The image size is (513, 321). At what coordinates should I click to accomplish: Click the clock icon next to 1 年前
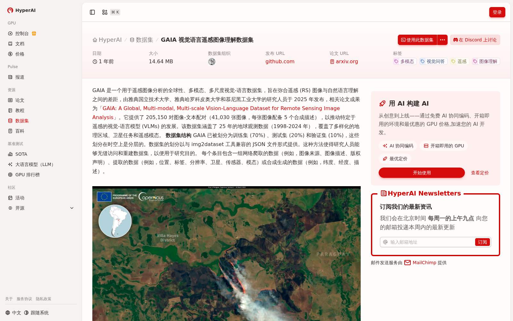[95, 62]
